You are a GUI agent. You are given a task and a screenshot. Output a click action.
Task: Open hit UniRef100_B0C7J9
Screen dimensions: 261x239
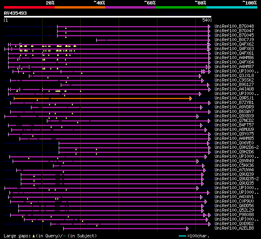coord(234,40)
